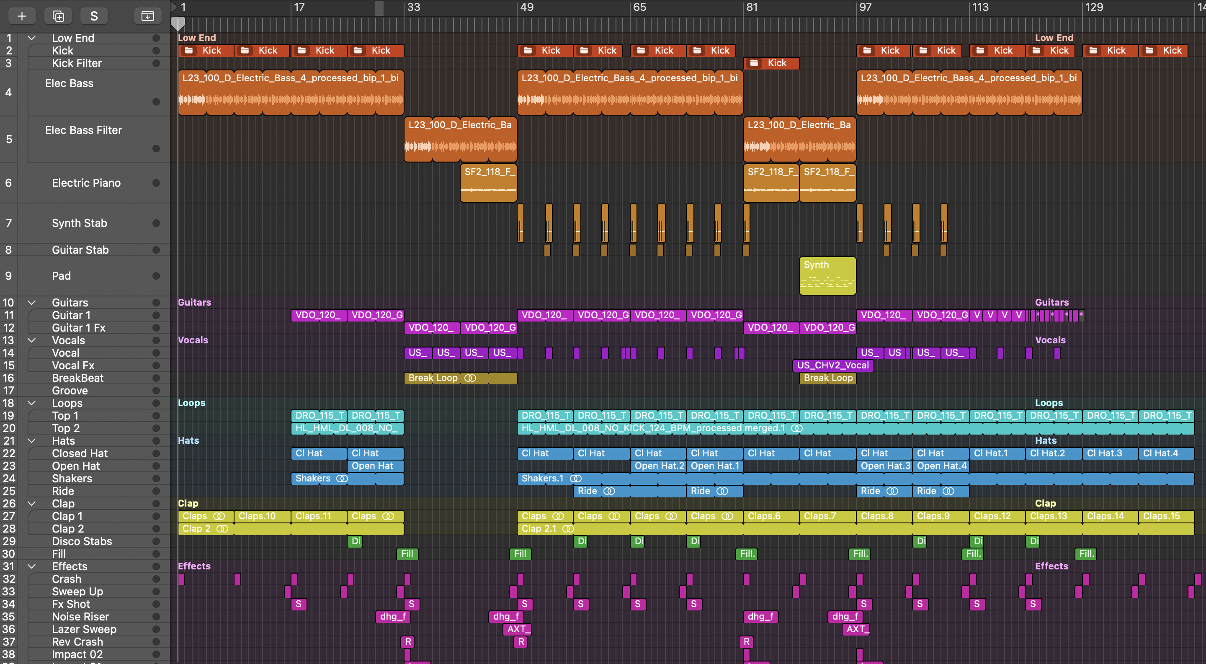Select the first S Fx Shot region
The width and height of the screenshot is (1206, 664).
coord(299,604)
